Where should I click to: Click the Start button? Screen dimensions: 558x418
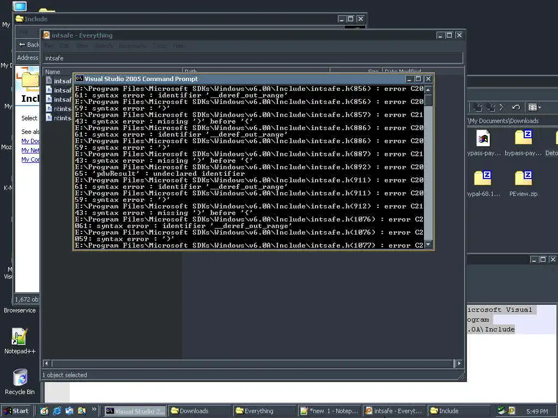click(x=16, y=411)
